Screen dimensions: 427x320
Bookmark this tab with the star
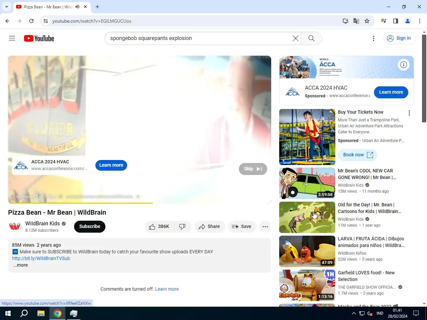click(367, 21)
